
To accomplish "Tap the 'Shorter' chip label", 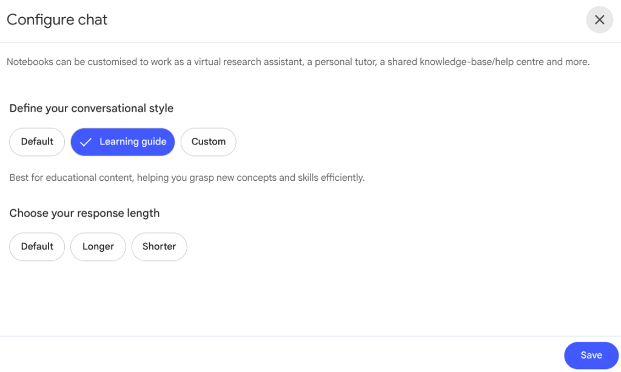I will (159, 246).
